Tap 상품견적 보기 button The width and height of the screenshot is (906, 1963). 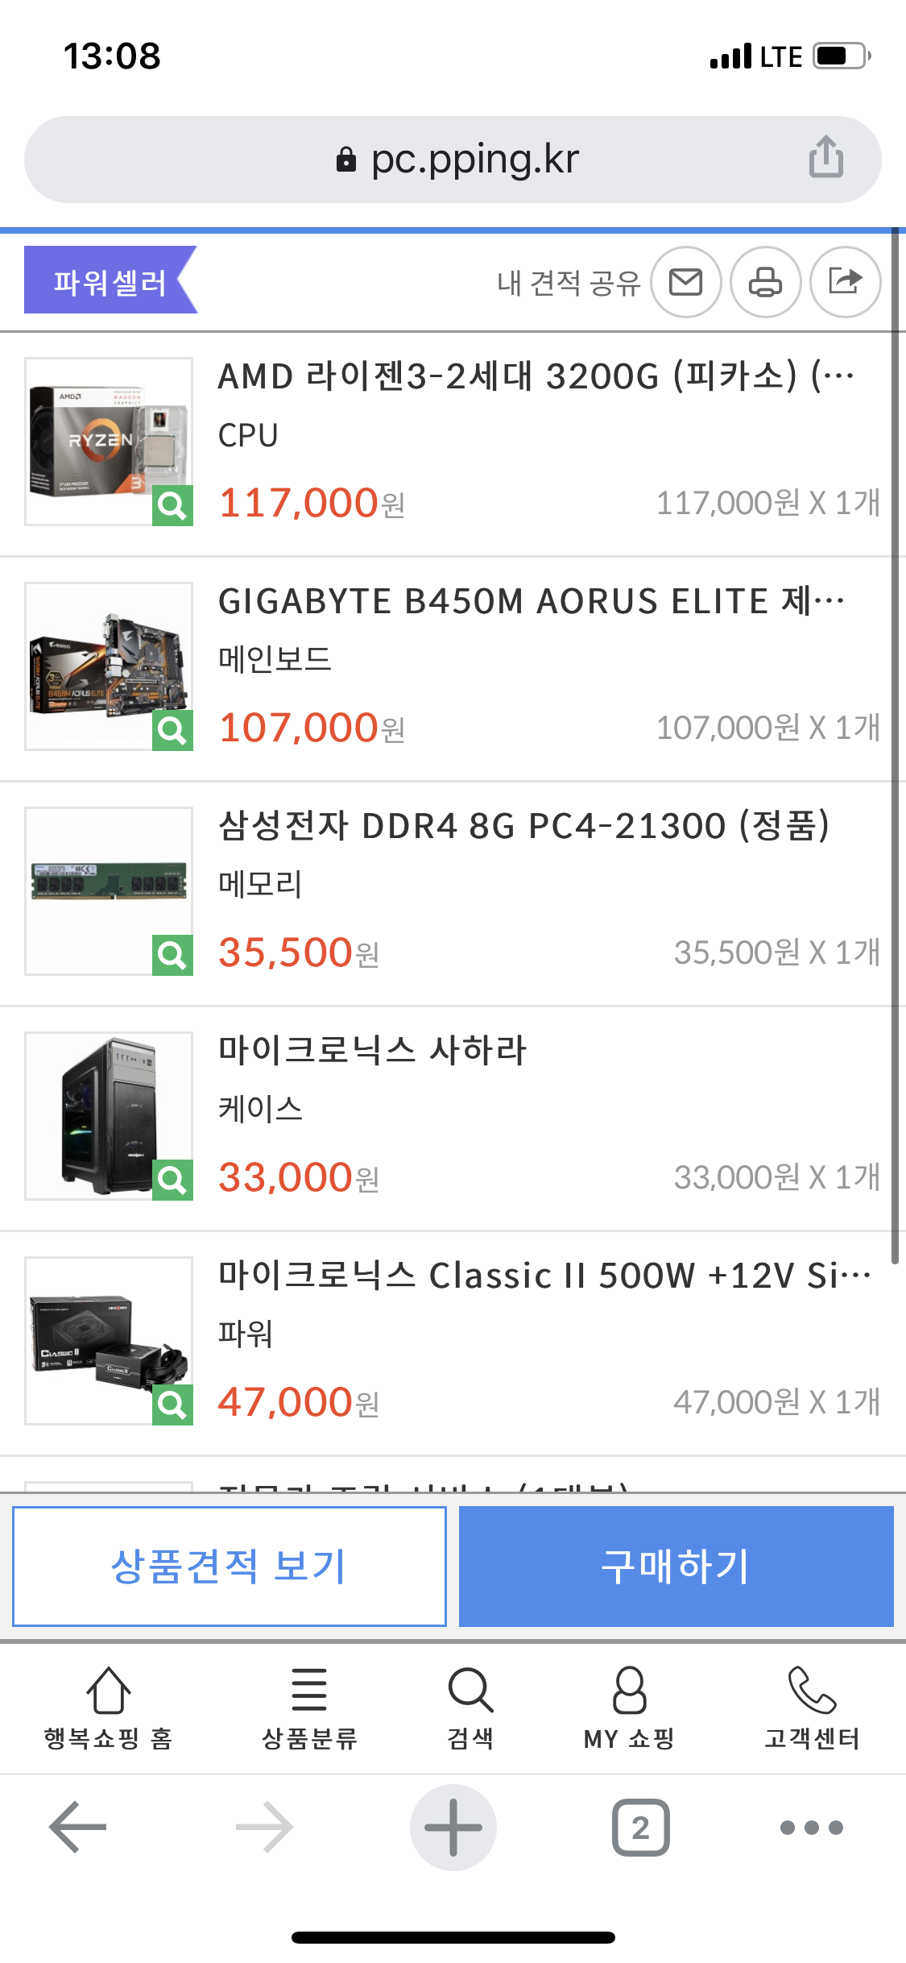click(230, 1566)
